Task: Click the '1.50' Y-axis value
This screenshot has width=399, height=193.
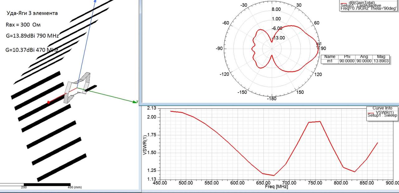Action: point(152,153)
